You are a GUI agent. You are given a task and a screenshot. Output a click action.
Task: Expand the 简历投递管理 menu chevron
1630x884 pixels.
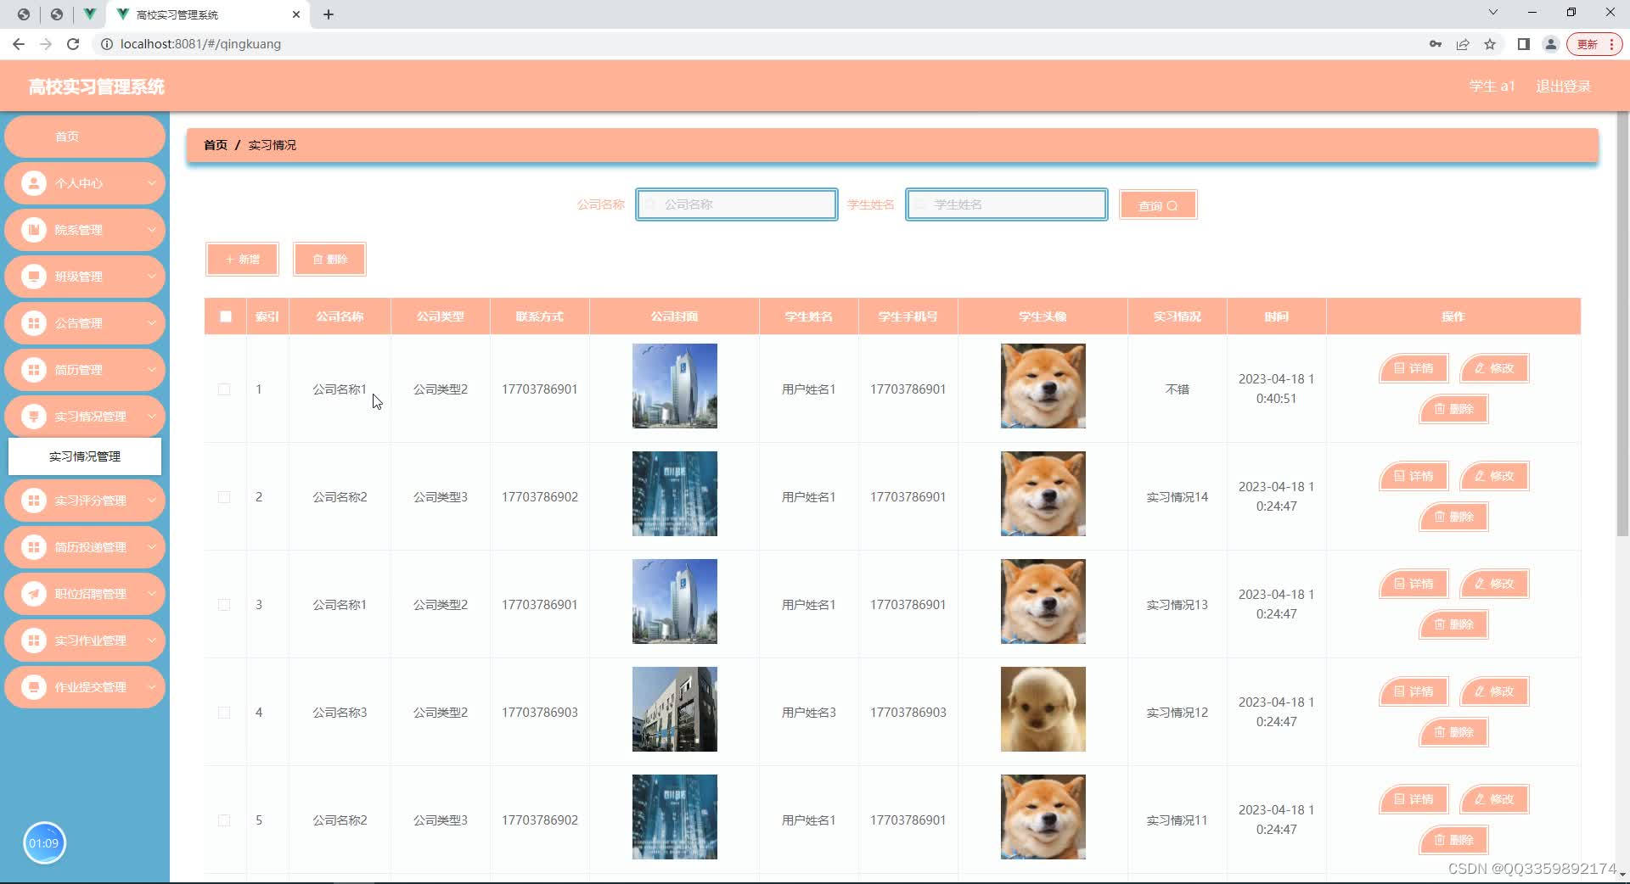click(152, 547)
